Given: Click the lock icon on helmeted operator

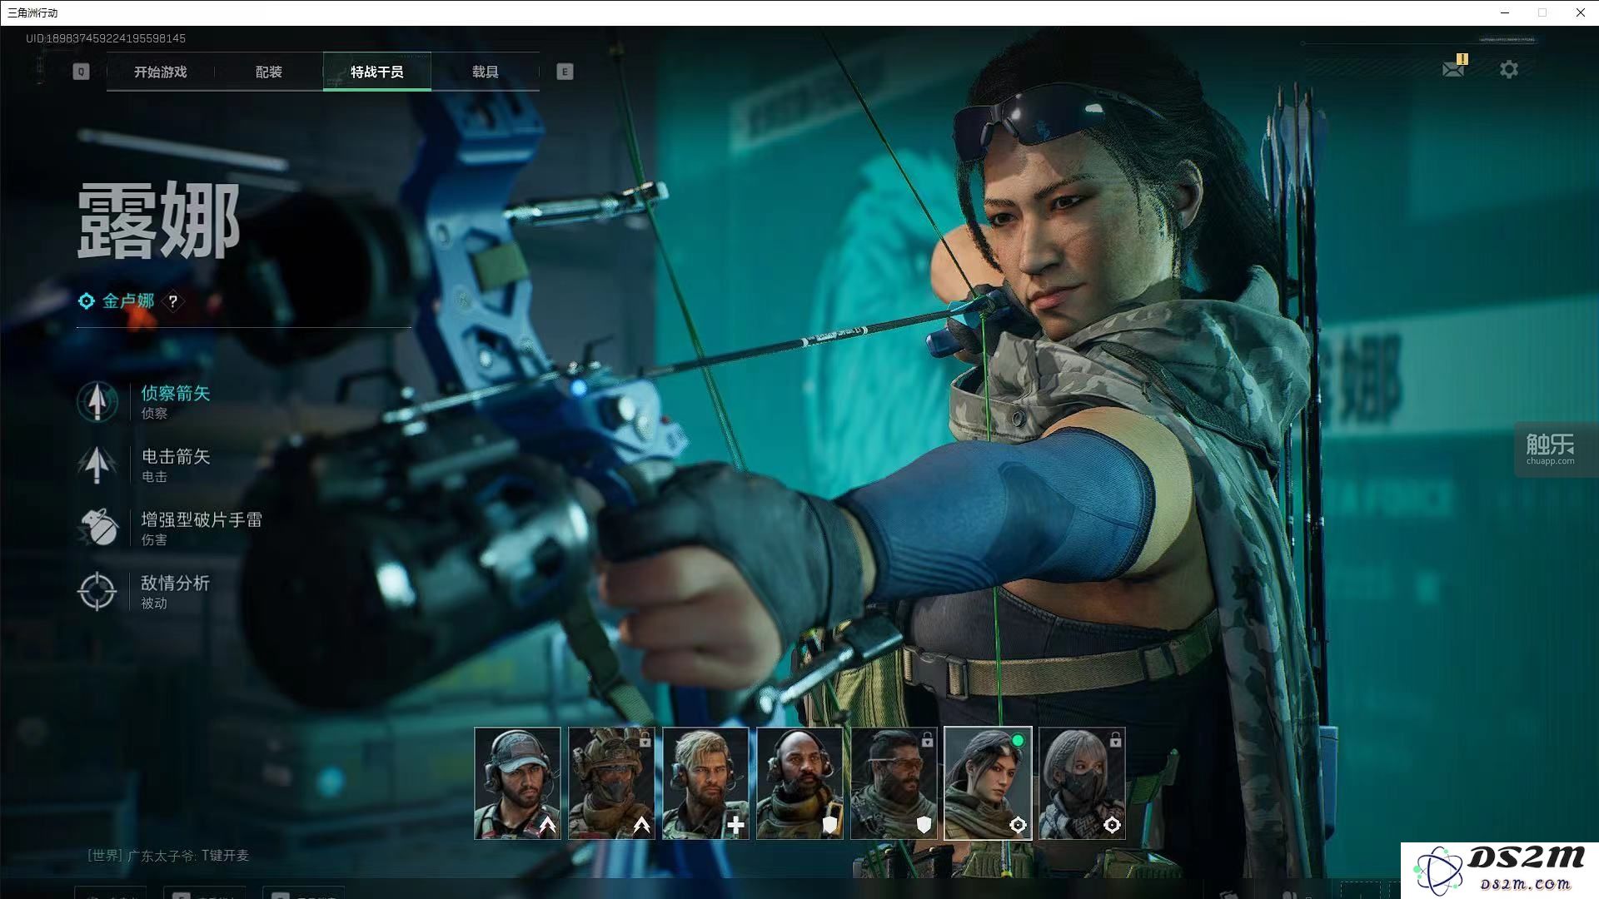Looking at the screenshot, I should click(645, 740).
